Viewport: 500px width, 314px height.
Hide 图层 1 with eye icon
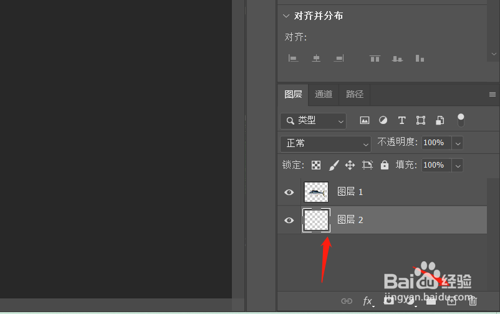(x=289, y=193)
